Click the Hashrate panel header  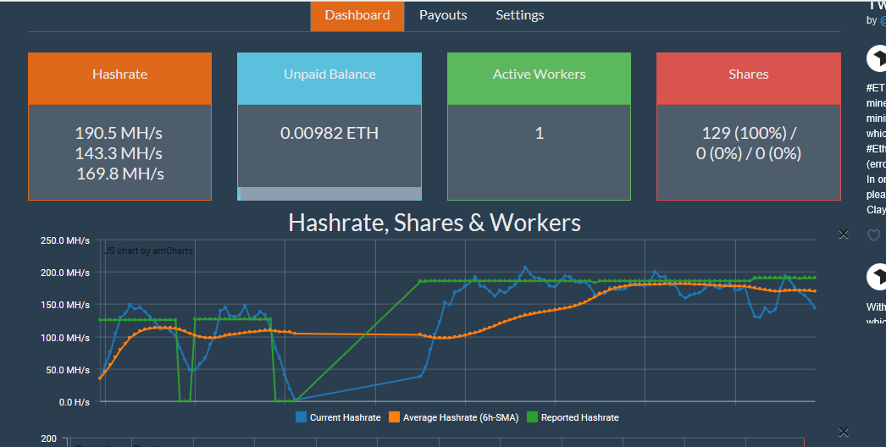(119, 74)
